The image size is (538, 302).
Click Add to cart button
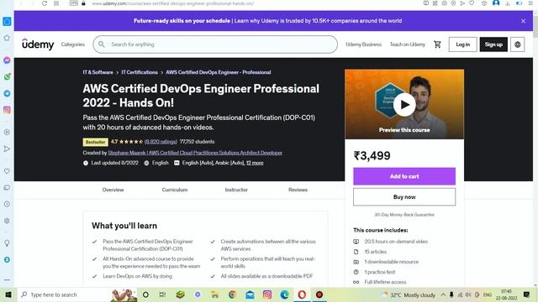point(404,176)
